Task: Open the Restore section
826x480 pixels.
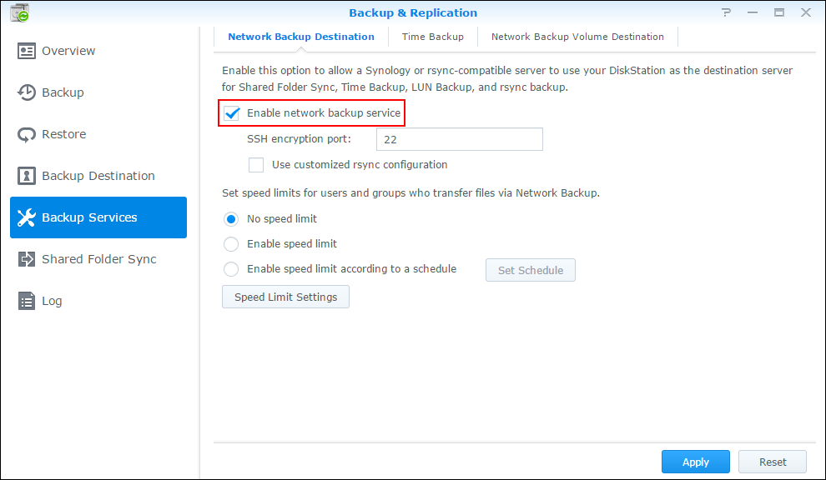Action: point(98,134)
